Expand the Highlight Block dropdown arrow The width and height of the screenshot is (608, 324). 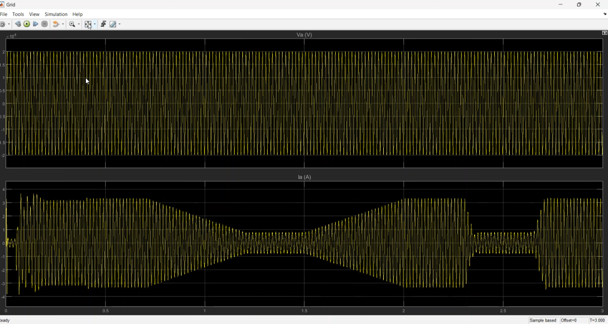point(63,24)
